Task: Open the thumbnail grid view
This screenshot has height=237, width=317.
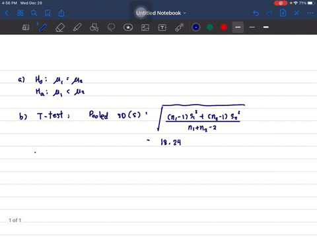Action: pos(20,13)
